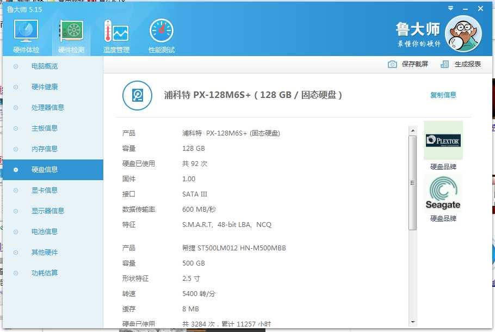Viewport: 495px width, 332px height.
Task: Click the 600 MB/秒 transfer rate value
Action: (x=199, y=210)
